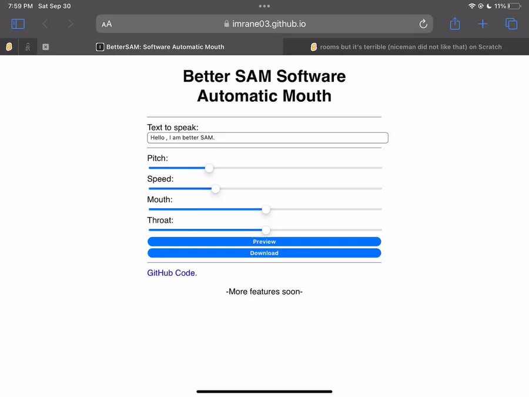The height and width of the screenshot is (397, 529).
Task: Reload the page with the refresh icon
Action: point(423,24)
